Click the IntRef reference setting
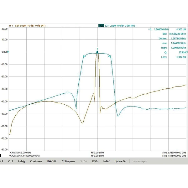 107,161
